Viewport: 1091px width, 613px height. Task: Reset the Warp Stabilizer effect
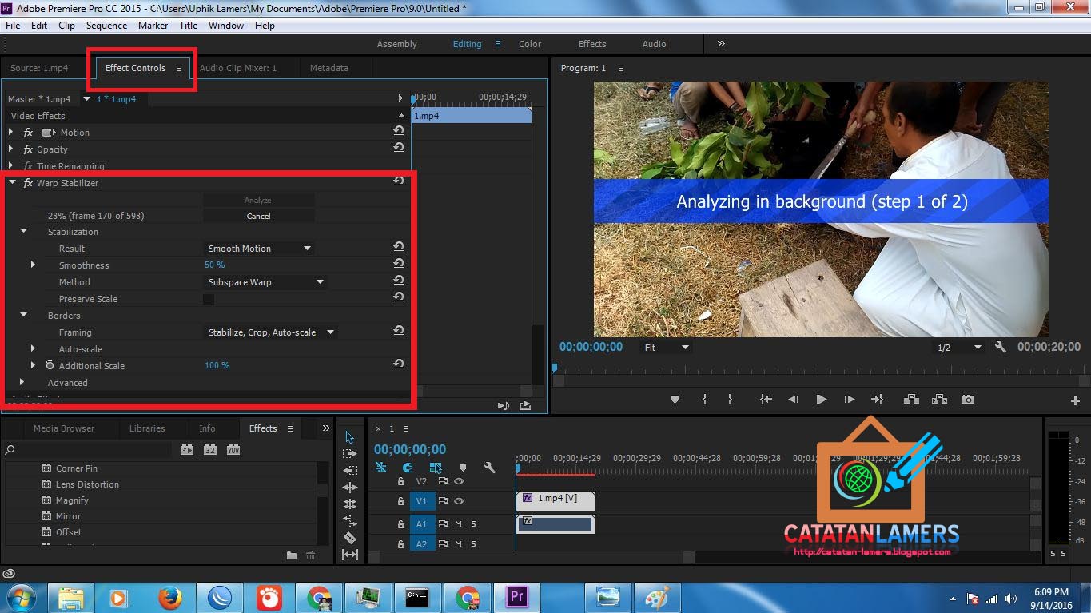click(x=398, y=182)
